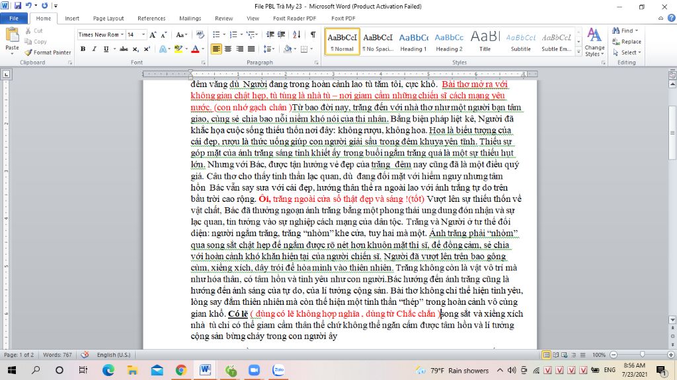Apply the No Spacing style
Screen dimensions: 677x380
pyautogui.click(x=378, y=42)
